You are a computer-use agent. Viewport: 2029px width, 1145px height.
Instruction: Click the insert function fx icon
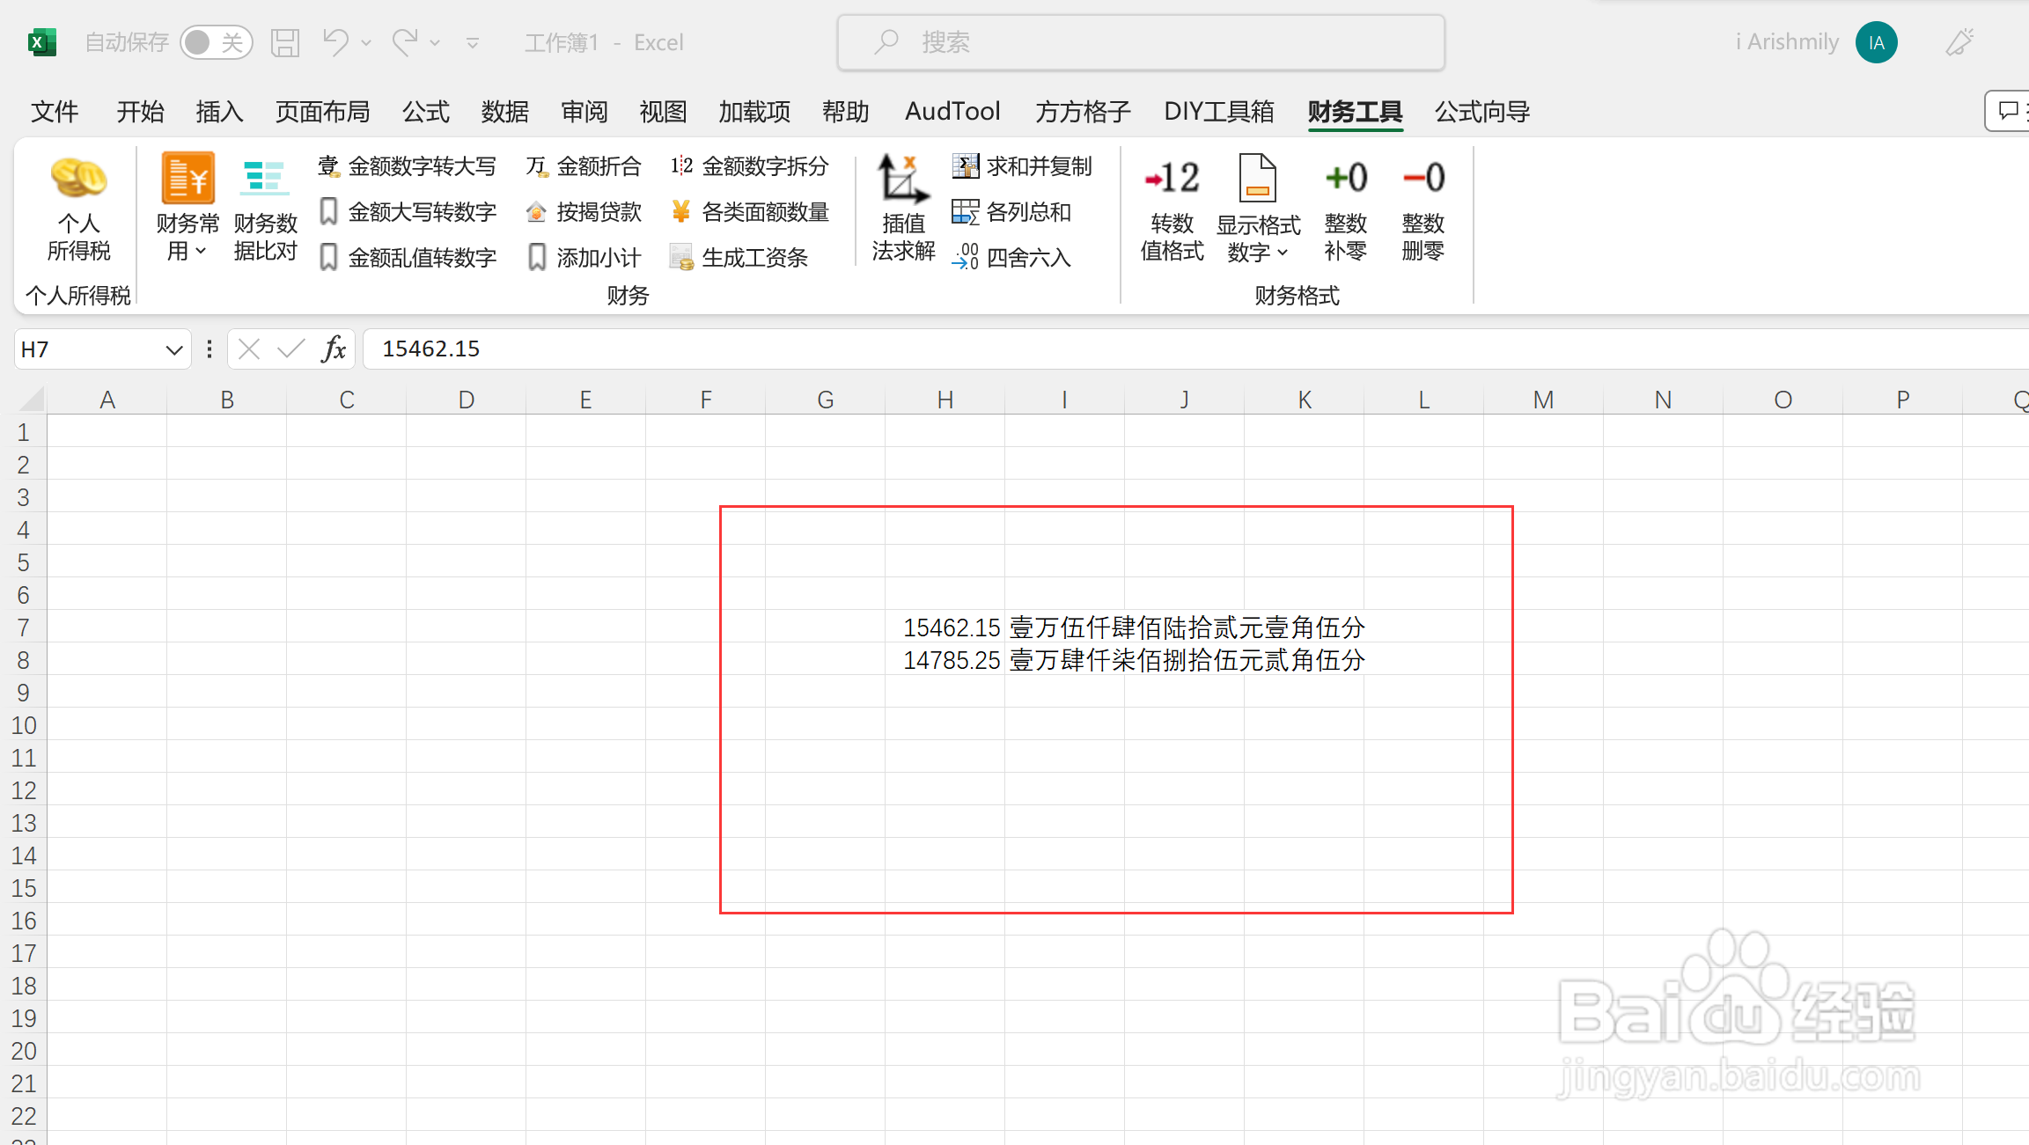334,349
